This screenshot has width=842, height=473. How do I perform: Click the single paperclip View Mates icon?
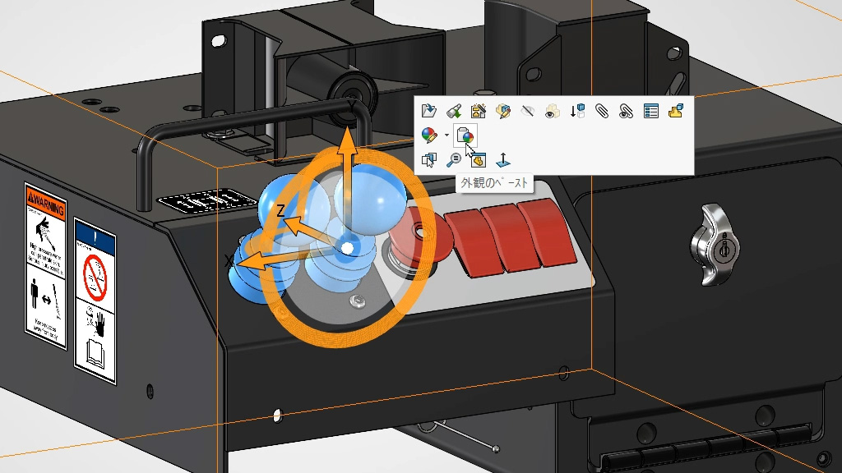[x=602, y=111]
